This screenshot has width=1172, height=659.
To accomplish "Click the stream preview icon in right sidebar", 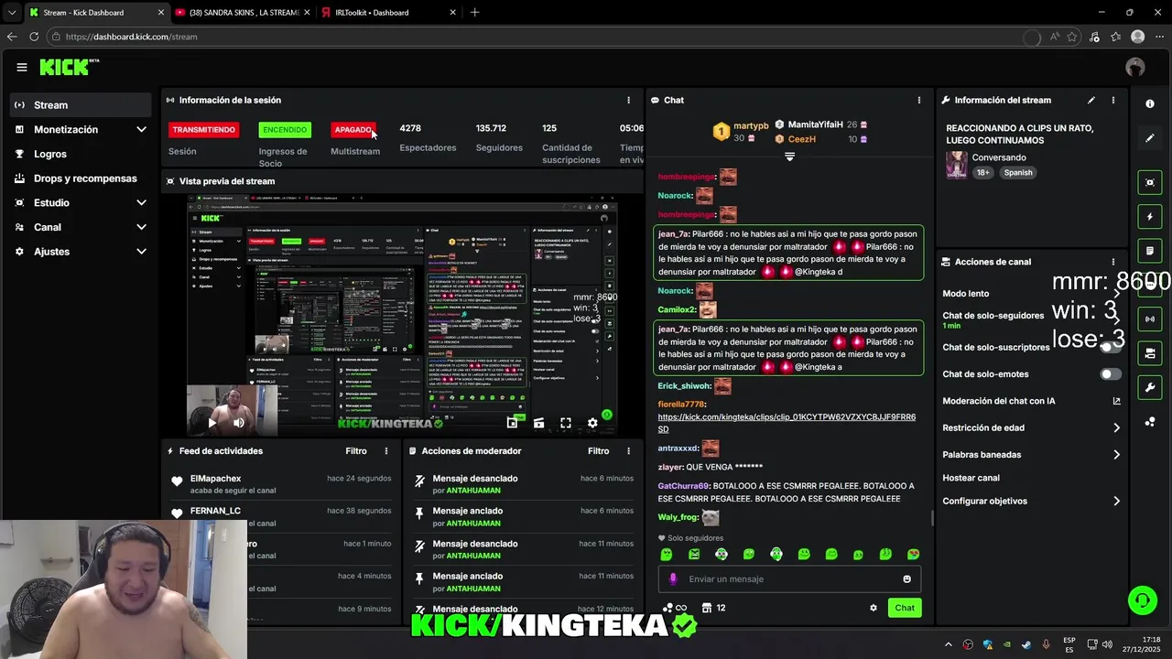I will point(1150,183).
